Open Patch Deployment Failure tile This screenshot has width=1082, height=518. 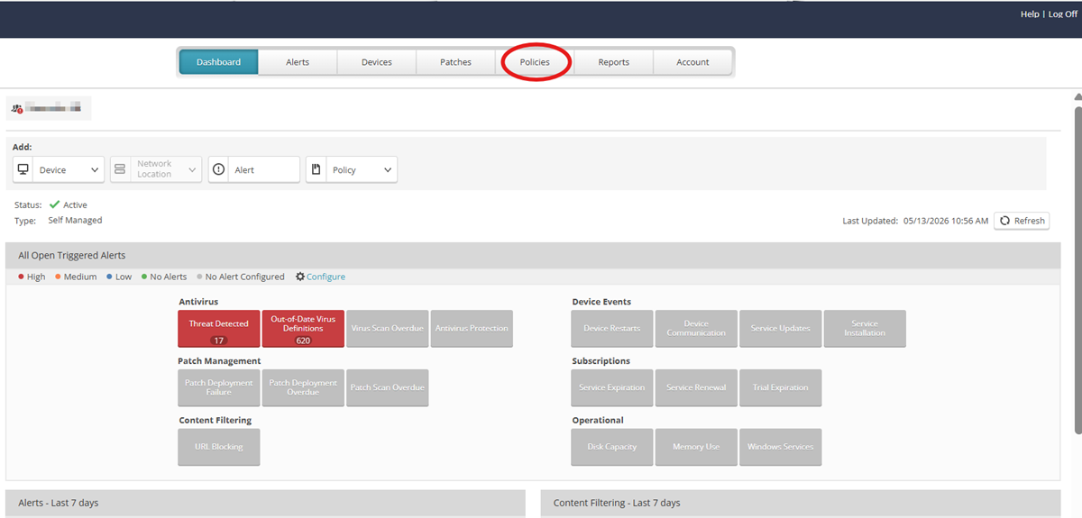[218, 387]
